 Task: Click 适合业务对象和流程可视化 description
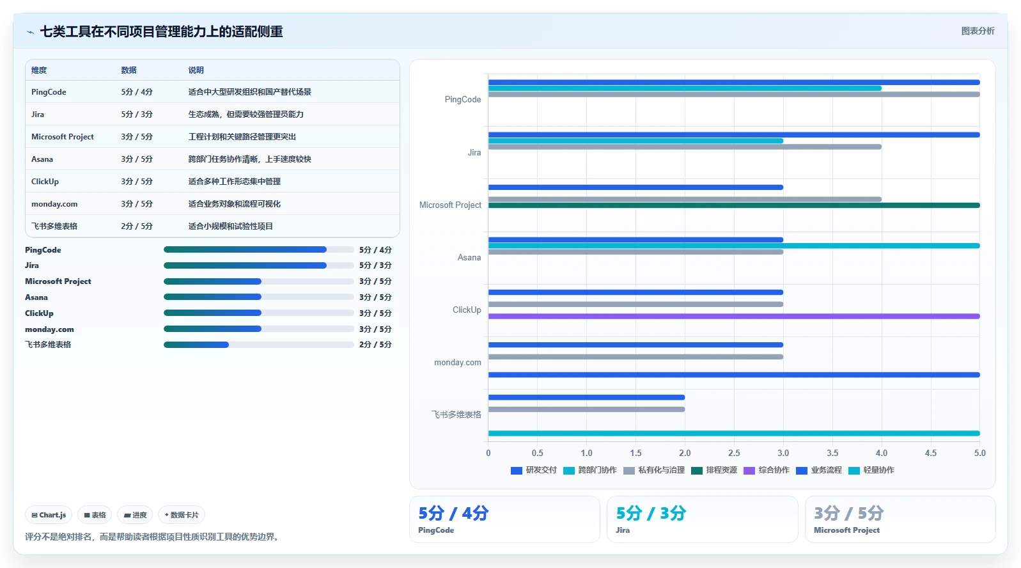234,204
